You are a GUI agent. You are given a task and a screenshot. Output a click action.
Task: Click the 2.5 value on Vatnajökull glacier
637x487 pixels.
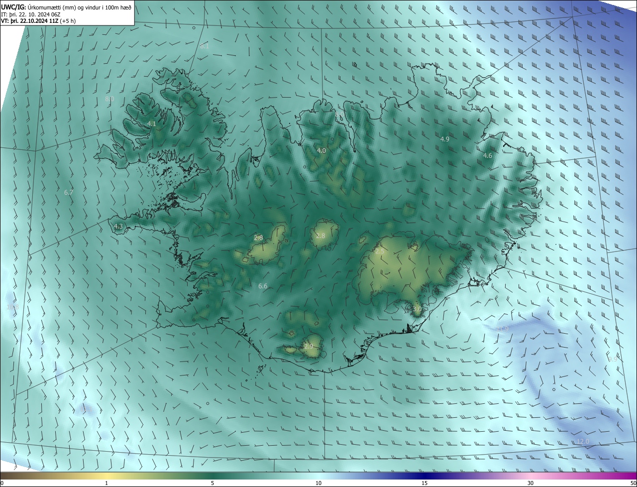tap(380, 251)
